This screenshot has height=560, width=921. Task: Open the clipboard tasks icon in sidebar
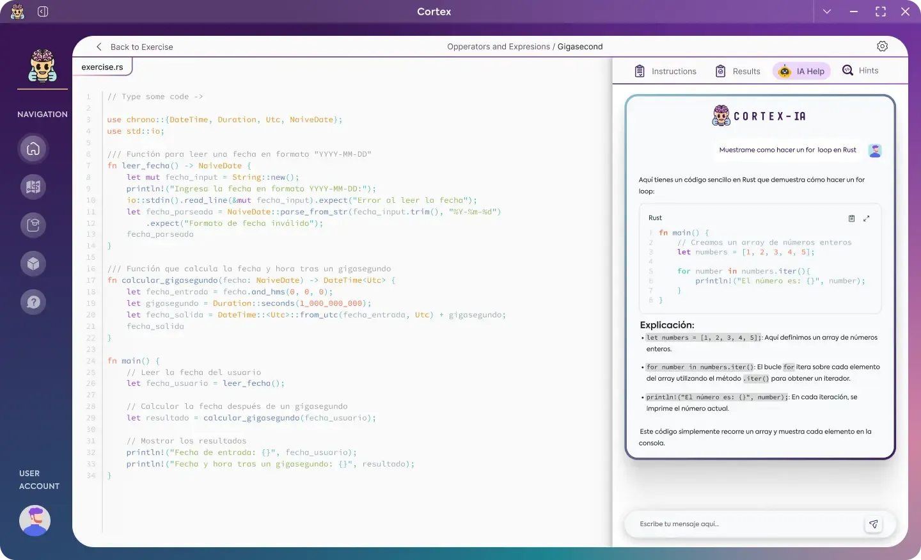[x=33, y=225]
